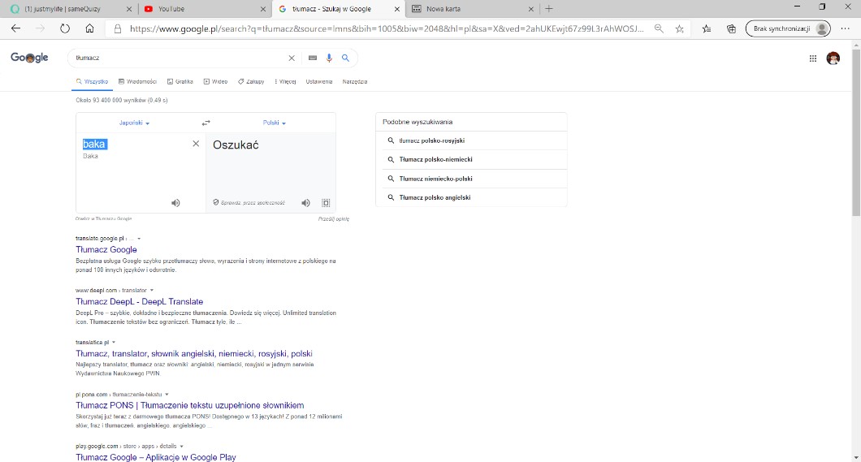The image size is (861, 462).
Task: Add this page to favorites with the star
Action: (x=680, y=28)
